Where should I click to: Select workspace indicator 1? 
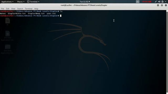point(138,2)
